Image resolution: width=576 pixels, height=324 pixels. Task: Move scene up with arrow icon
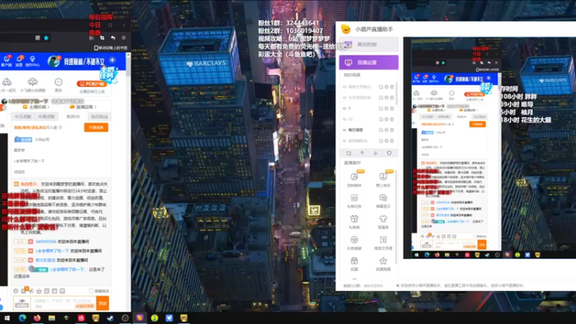point(362,153)
